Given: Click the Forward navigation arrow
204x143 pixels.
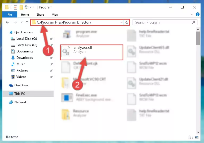Looking at the screenshot, I should tap(15, 22).
